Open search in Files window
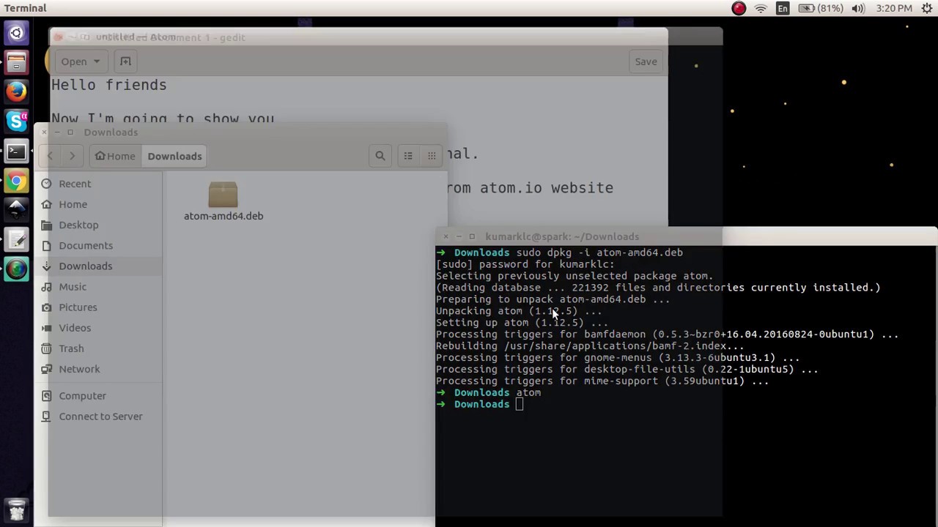Screen dimensions: 938x527 380,156
